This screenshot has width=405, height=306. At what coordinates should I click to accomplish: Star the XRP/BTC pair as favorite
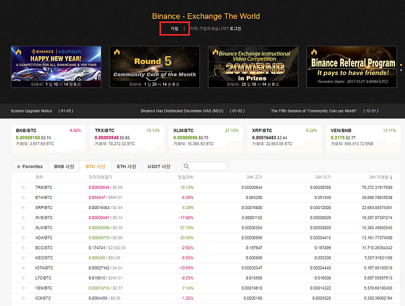[x=23, y=208]
